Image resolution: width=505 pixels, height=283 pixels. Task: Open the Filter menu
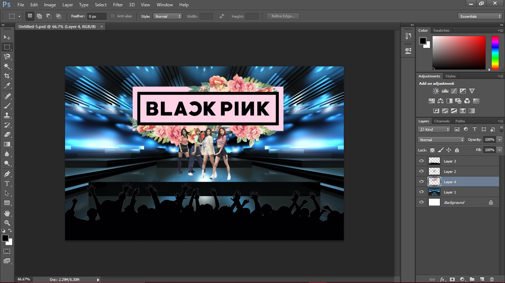click(x=118, y=5)
